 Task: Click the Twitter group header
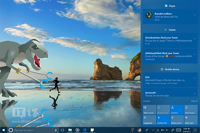coord(170,30)
